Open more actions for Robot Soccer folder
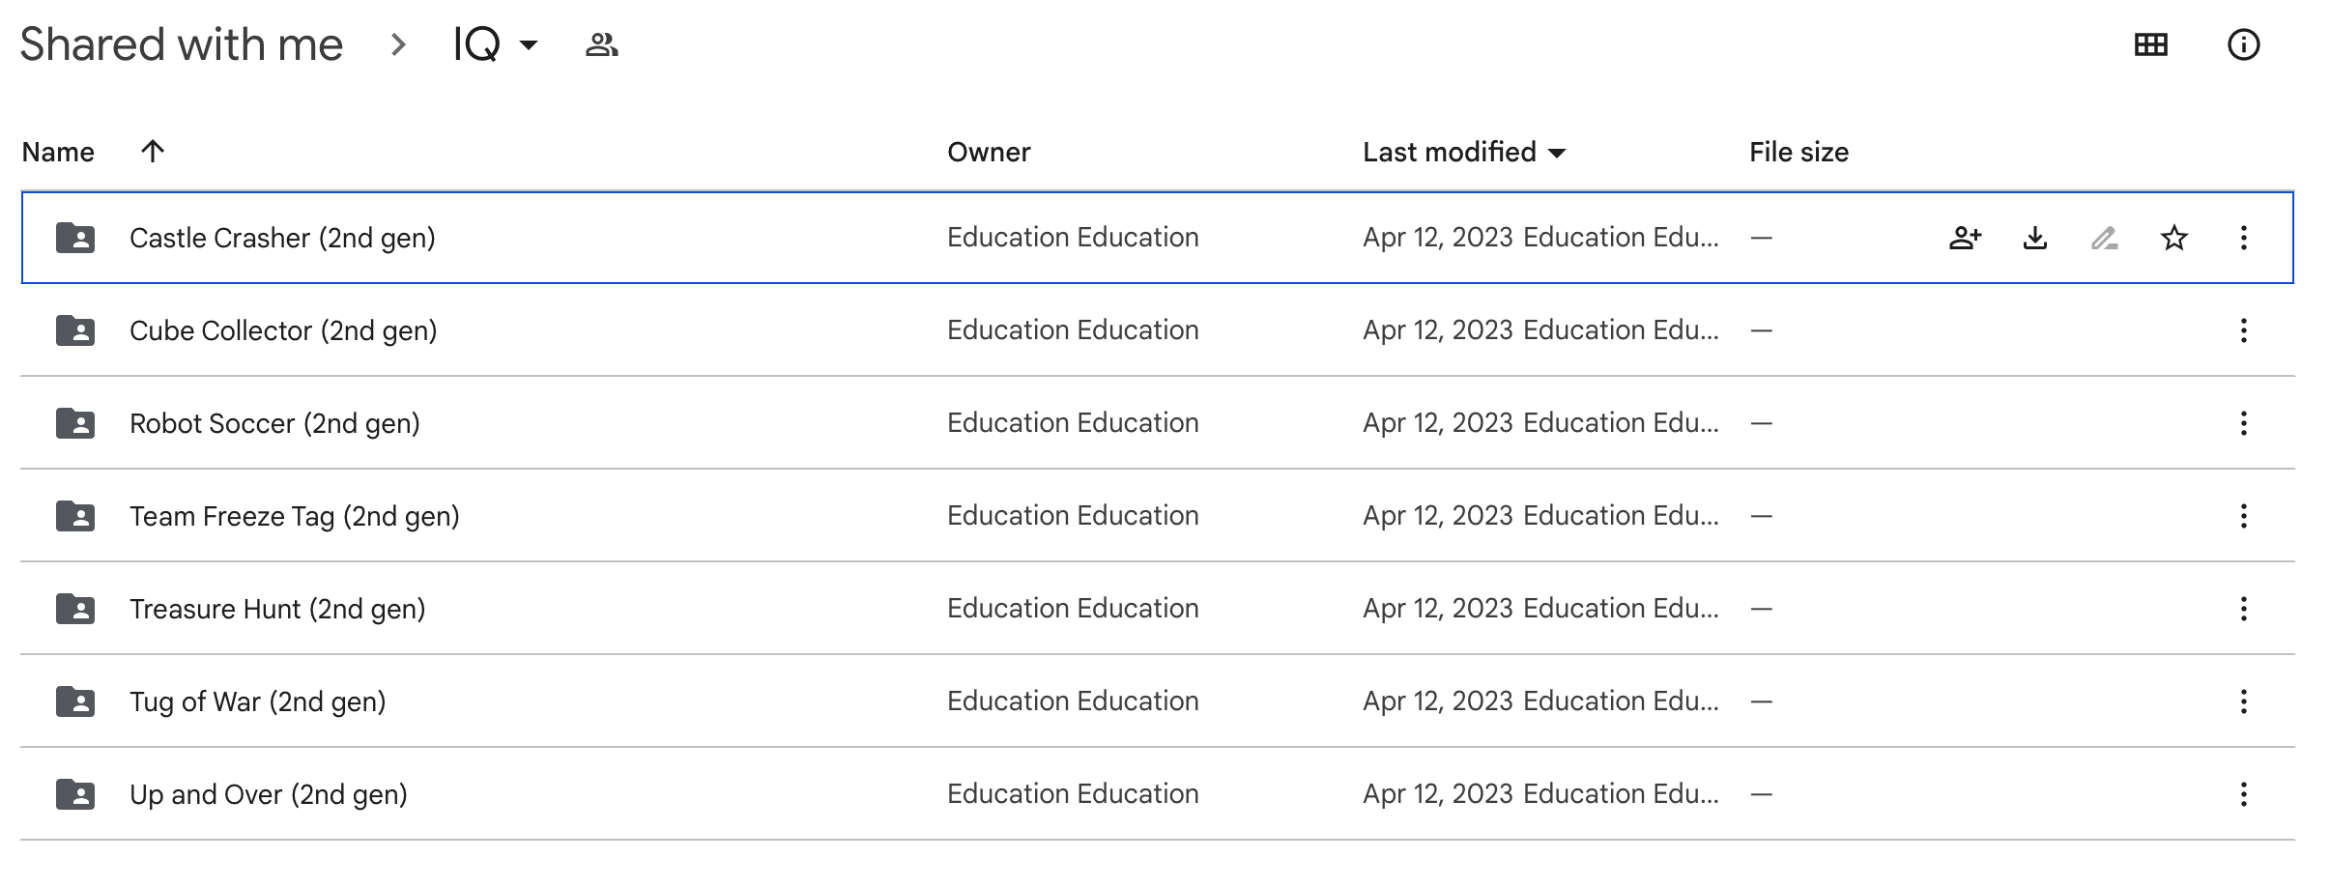Screen dimensions: 2331x887 [2243, 423]
